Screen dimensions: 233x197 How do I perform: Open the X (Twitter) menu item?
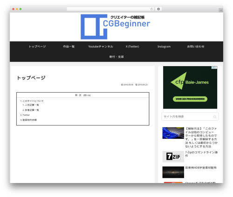pos(132,47)
